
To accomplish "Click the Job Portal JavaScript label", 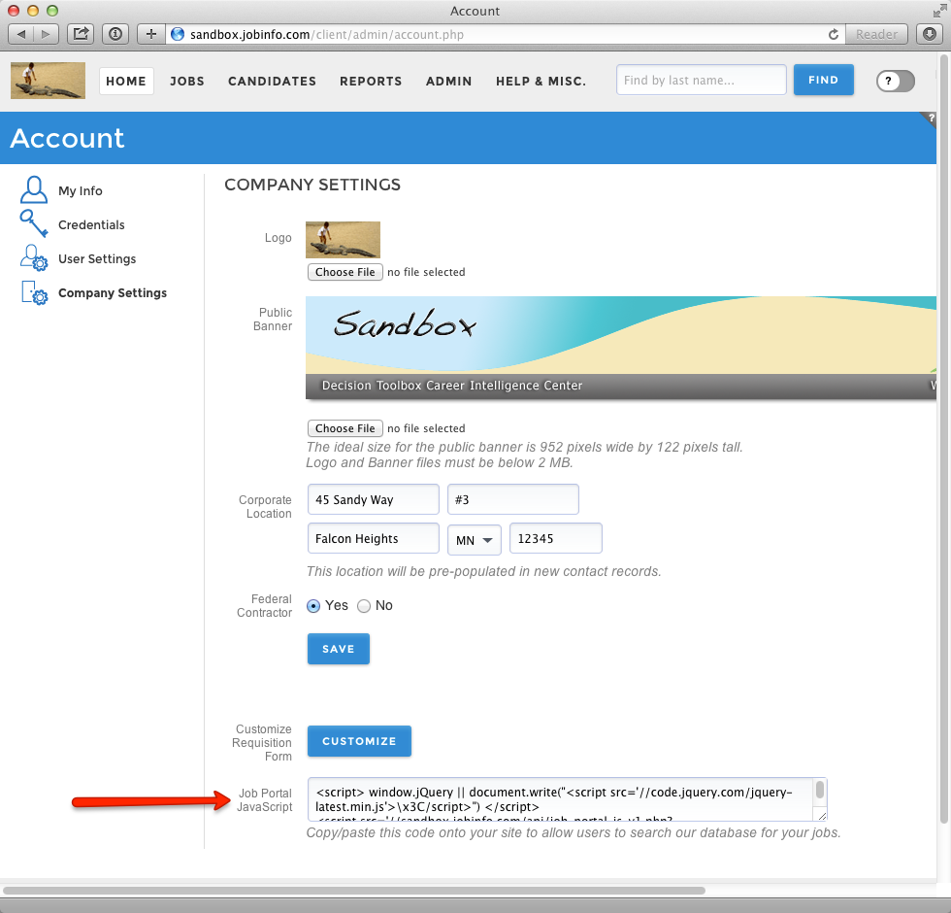I will coord(264,800).
